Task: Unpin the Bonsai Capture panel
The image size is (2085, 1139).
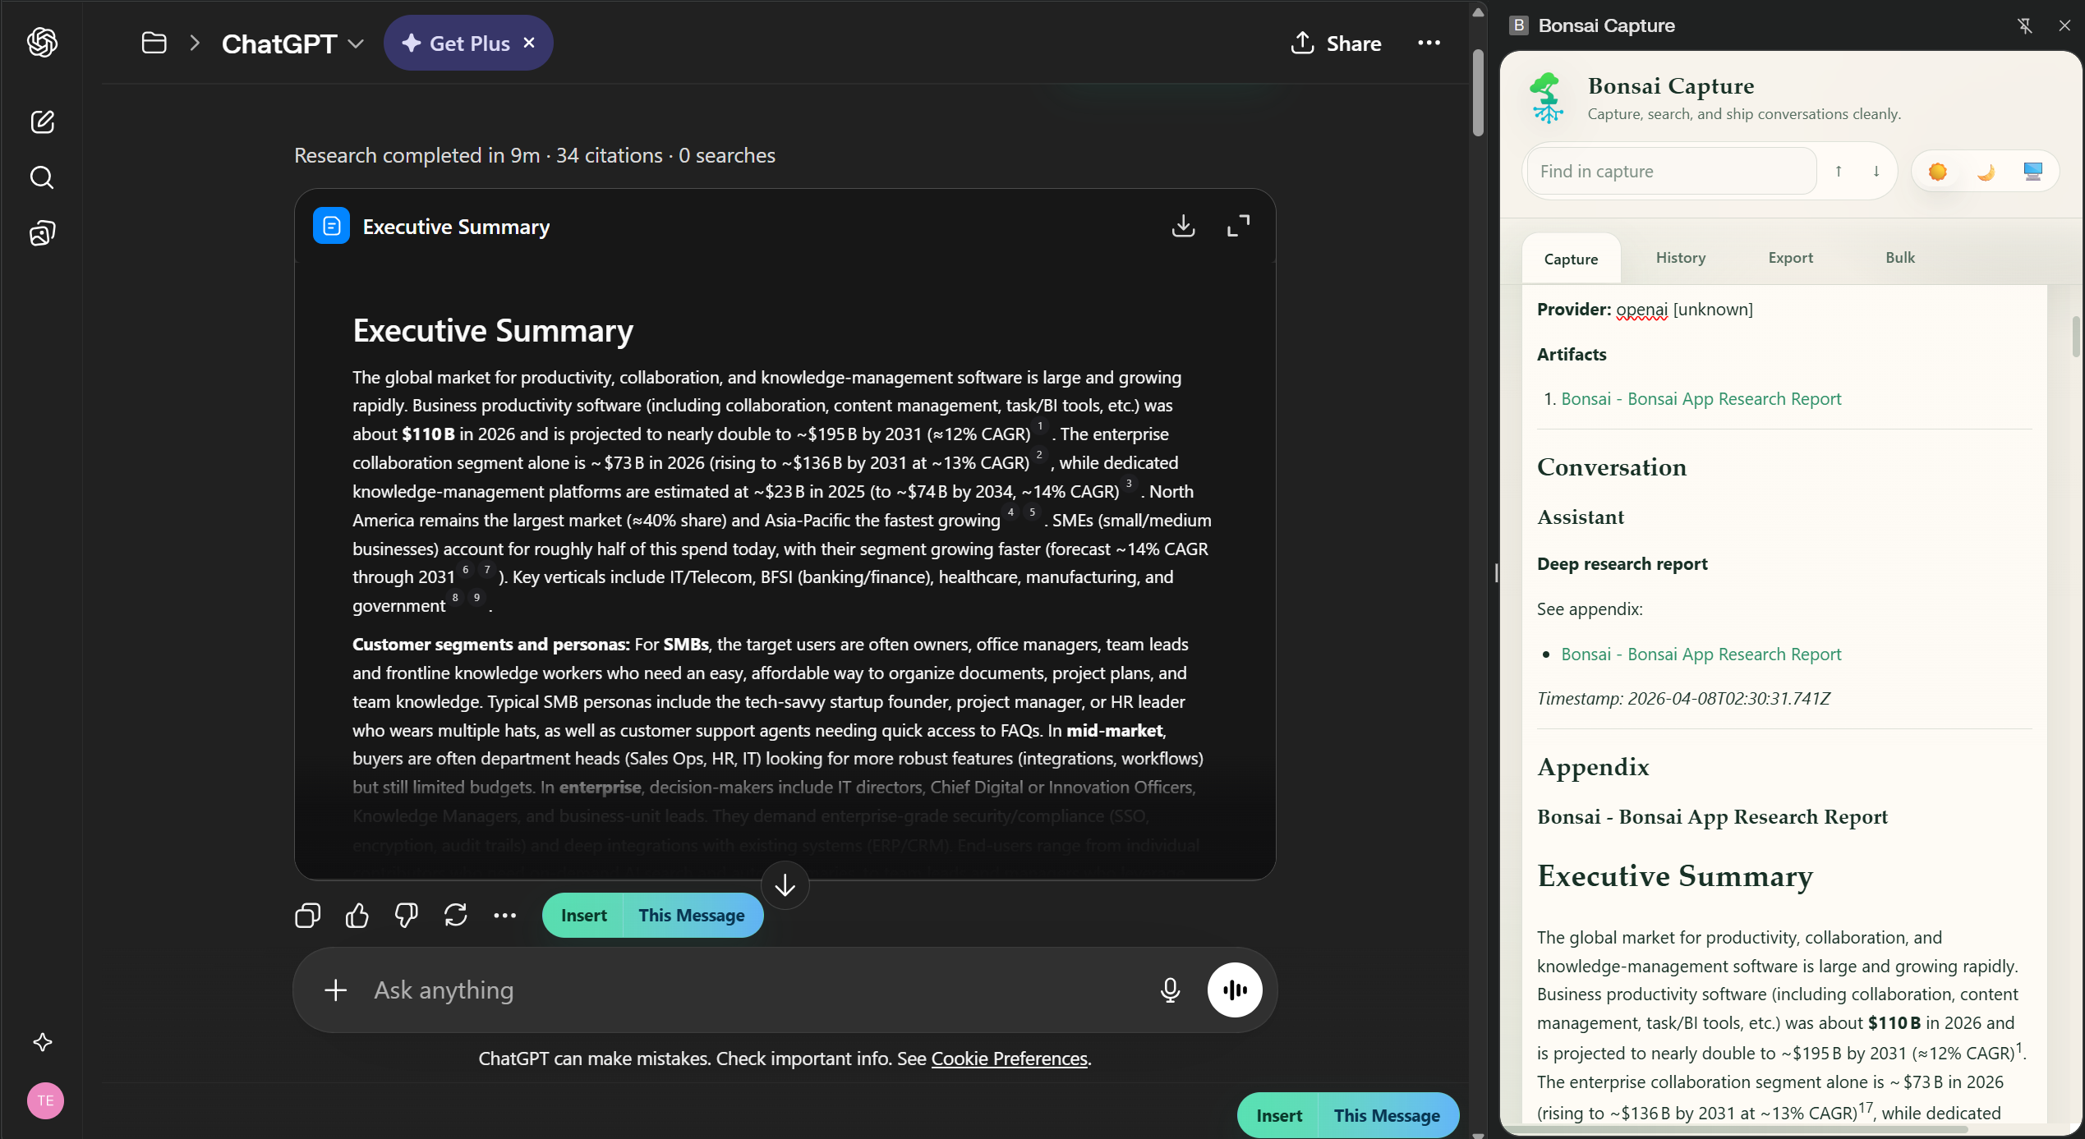Action: tap(2024, 25)
